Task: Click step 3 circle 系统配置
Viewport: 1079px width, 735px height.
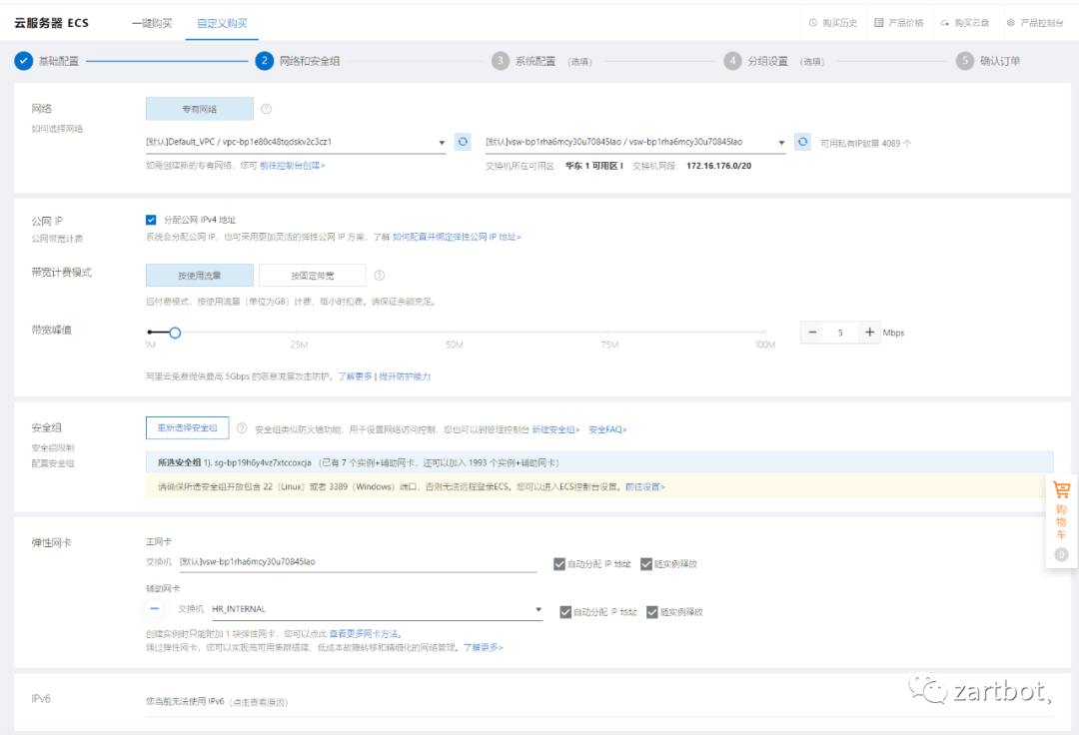Action: point(501,61)
